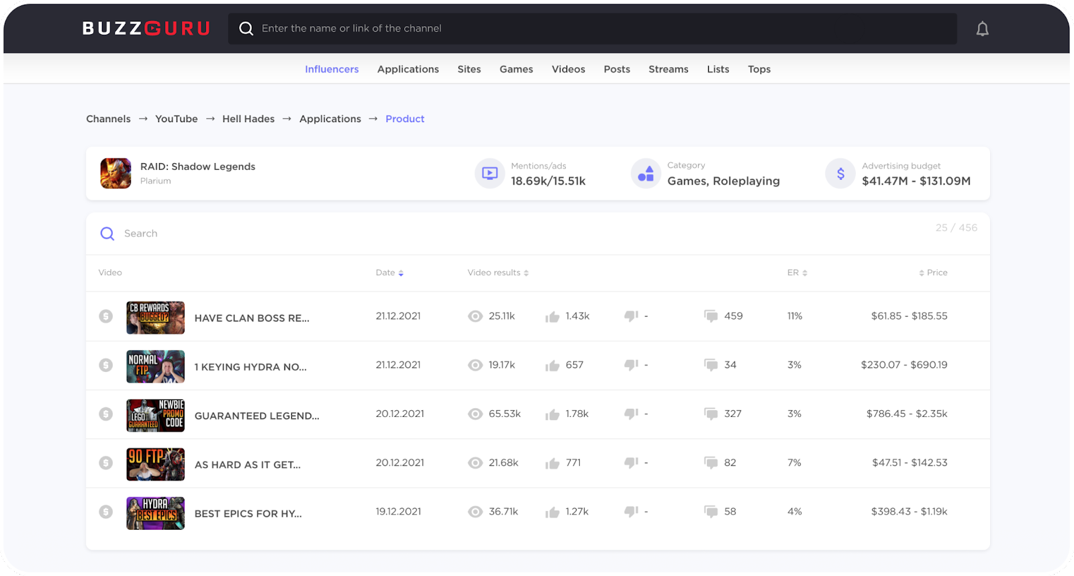Click dollar badge beside HAVE CLAN BOSS video
The width and height of the screenshot is (1074, 576).
point(106,316)
